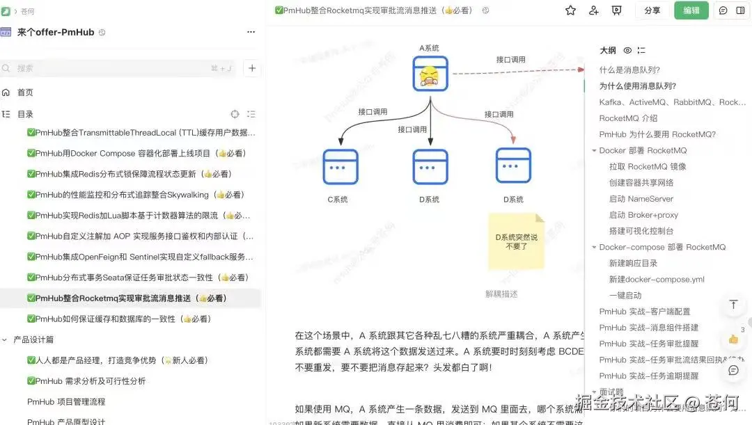
Task: Open presentation mode icon in top bar
Action: 617,10
